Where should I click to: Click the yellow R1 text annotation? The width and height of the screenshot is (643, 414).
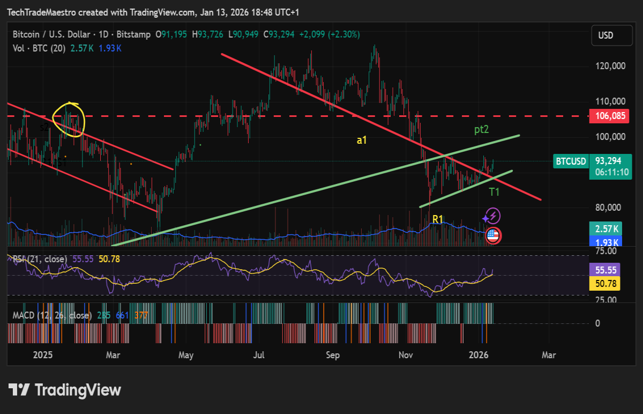(x=438, y=218)
